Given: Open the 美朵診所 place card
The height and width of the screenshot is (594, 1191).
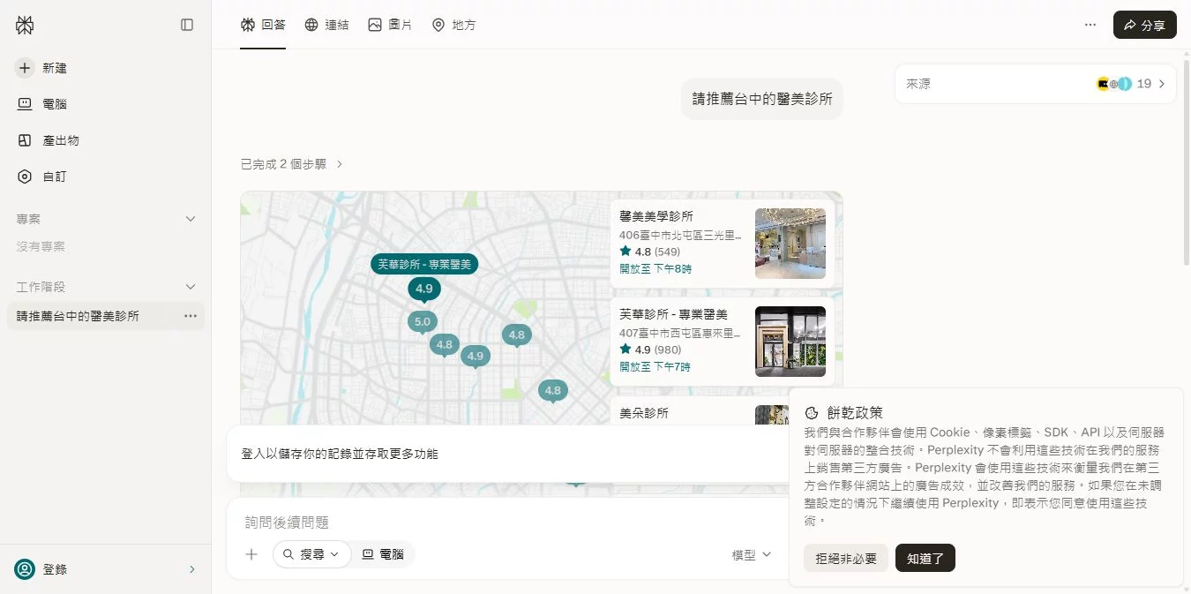Looking at the screenshot, I should click(x=699, y=412).
